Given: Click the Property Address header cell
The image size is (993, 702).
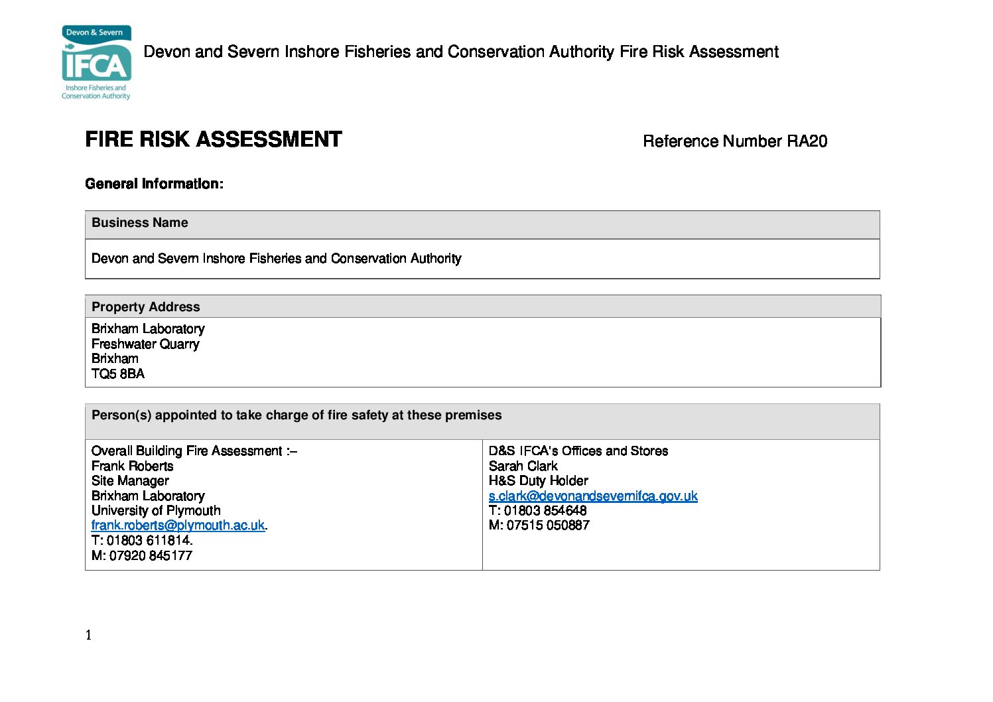Looking at the screenshot, I should pos(482,307).
